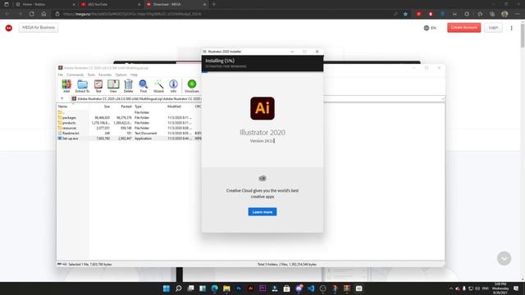This screenshot has width=525, height=295.
Task: Click the Creative Cloud icon in installer
Action: [262, 179]
